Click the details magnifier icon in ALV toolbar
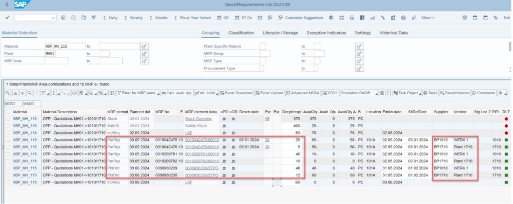513x204 pixels. tap(7, 93)
